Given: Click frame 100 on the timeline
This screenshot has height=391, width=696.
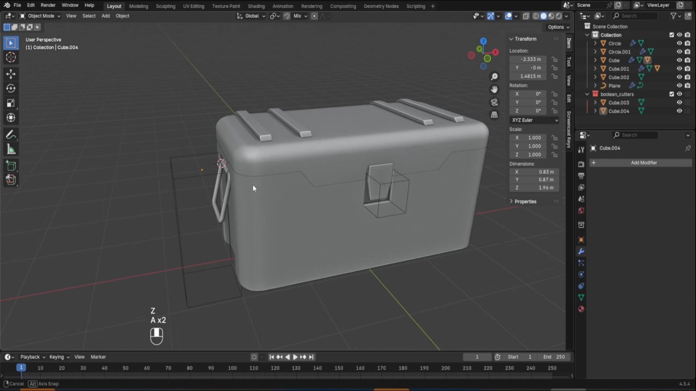Looking at the screenshot, I should (232, 368).
